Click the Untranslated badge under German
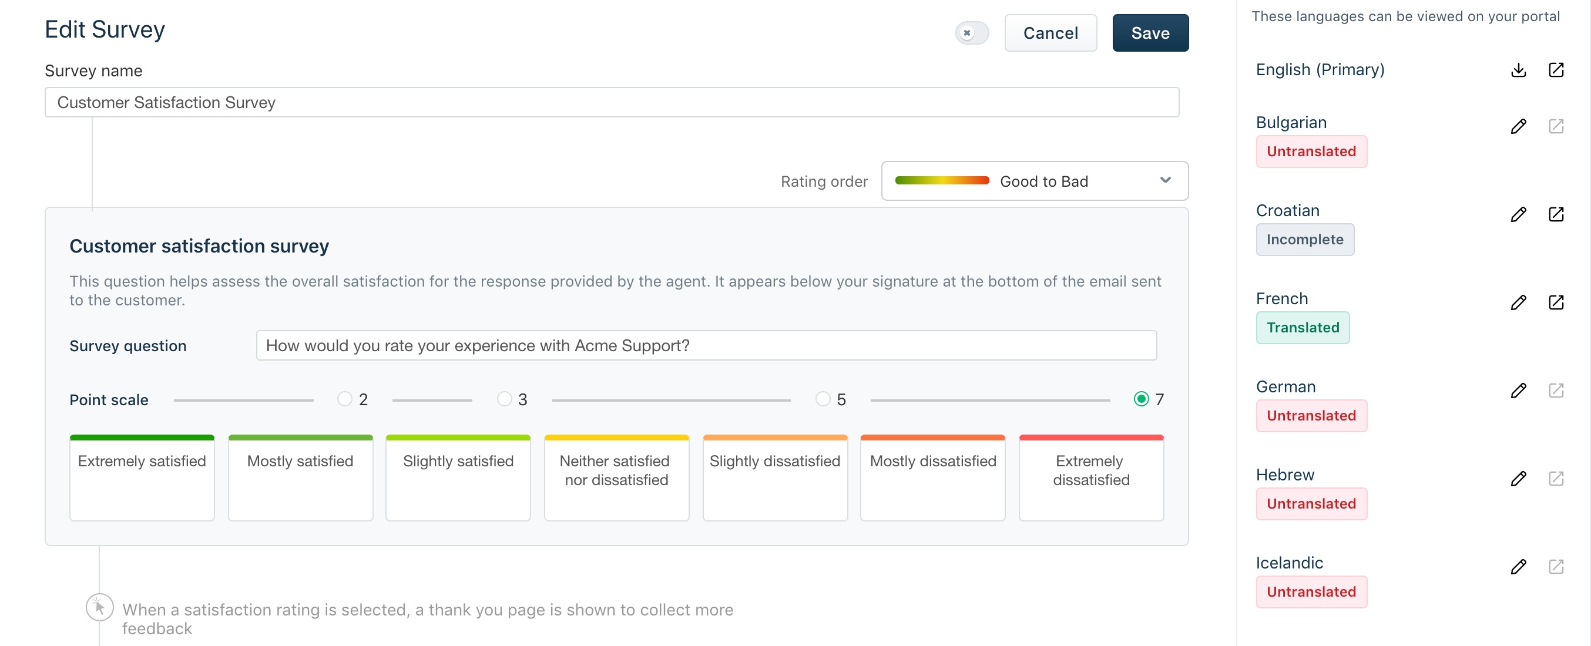The width and height of the screenshot is (1591, 646). (x=1311, y=416)
